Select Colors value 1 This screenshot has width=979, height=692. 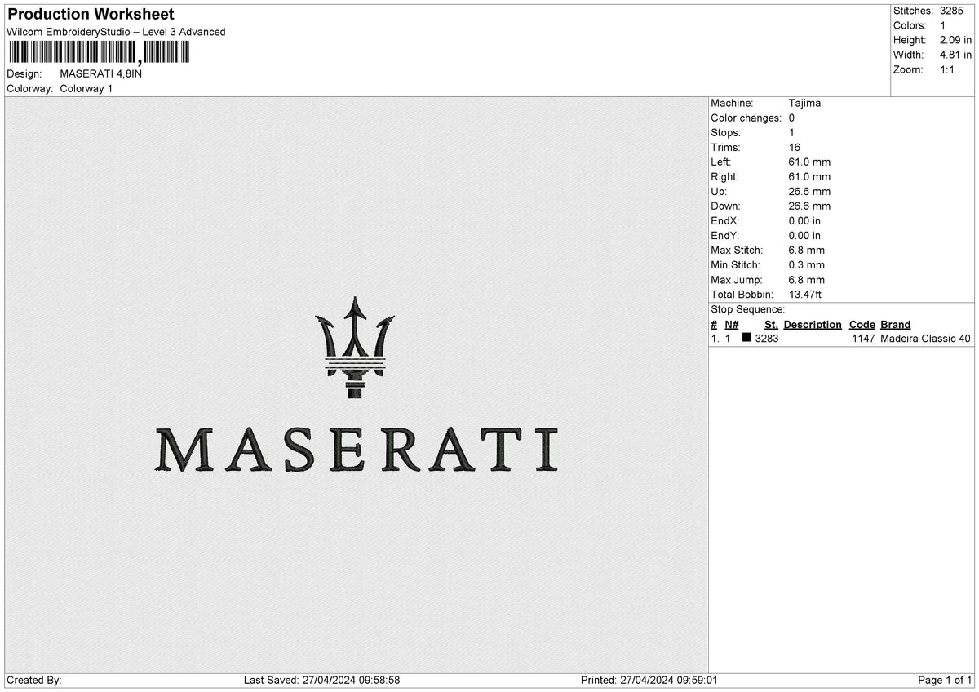(x=943, y=25)
